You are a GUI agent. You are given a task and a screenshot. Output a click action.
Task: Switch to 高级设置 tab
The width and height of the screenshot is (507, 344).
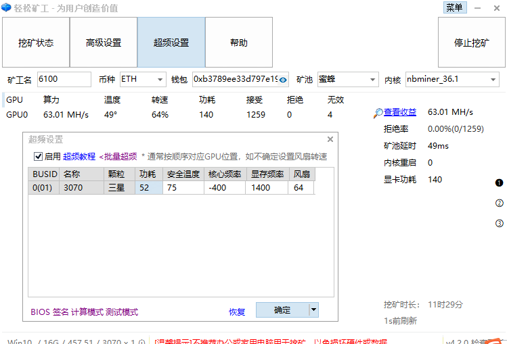pyautogui.click(x=104, y=43)
